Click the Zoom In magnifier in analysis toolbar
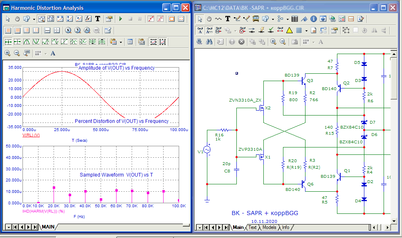The image size is (402, 238). click(7, 53)
